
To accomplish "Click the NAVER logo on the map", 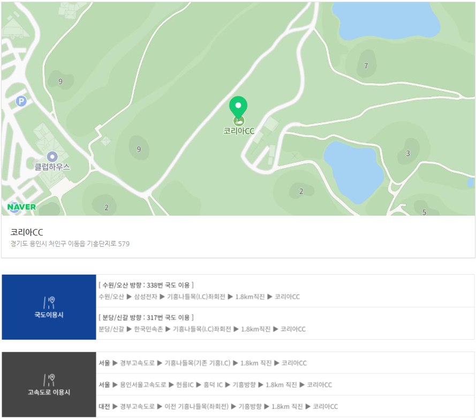I will tap(22, 207).
